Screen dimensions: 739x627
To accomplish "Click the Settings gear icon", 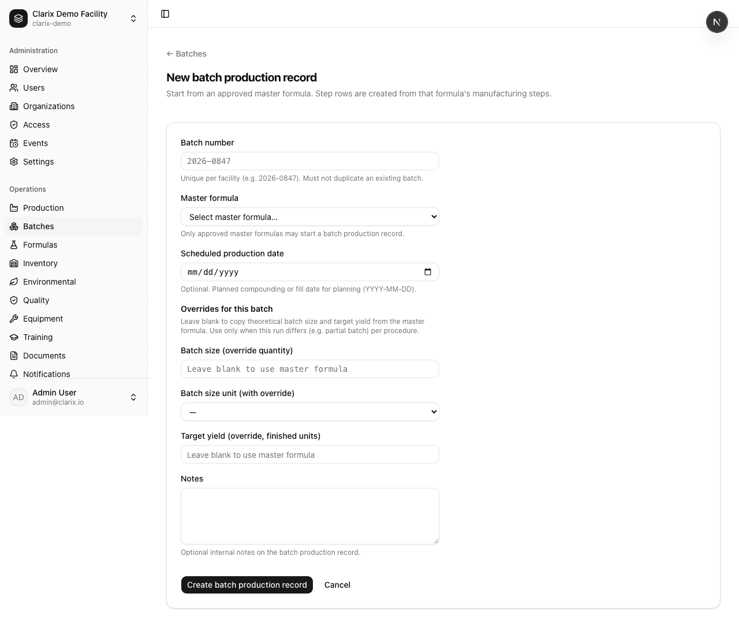I will (14, 162).
